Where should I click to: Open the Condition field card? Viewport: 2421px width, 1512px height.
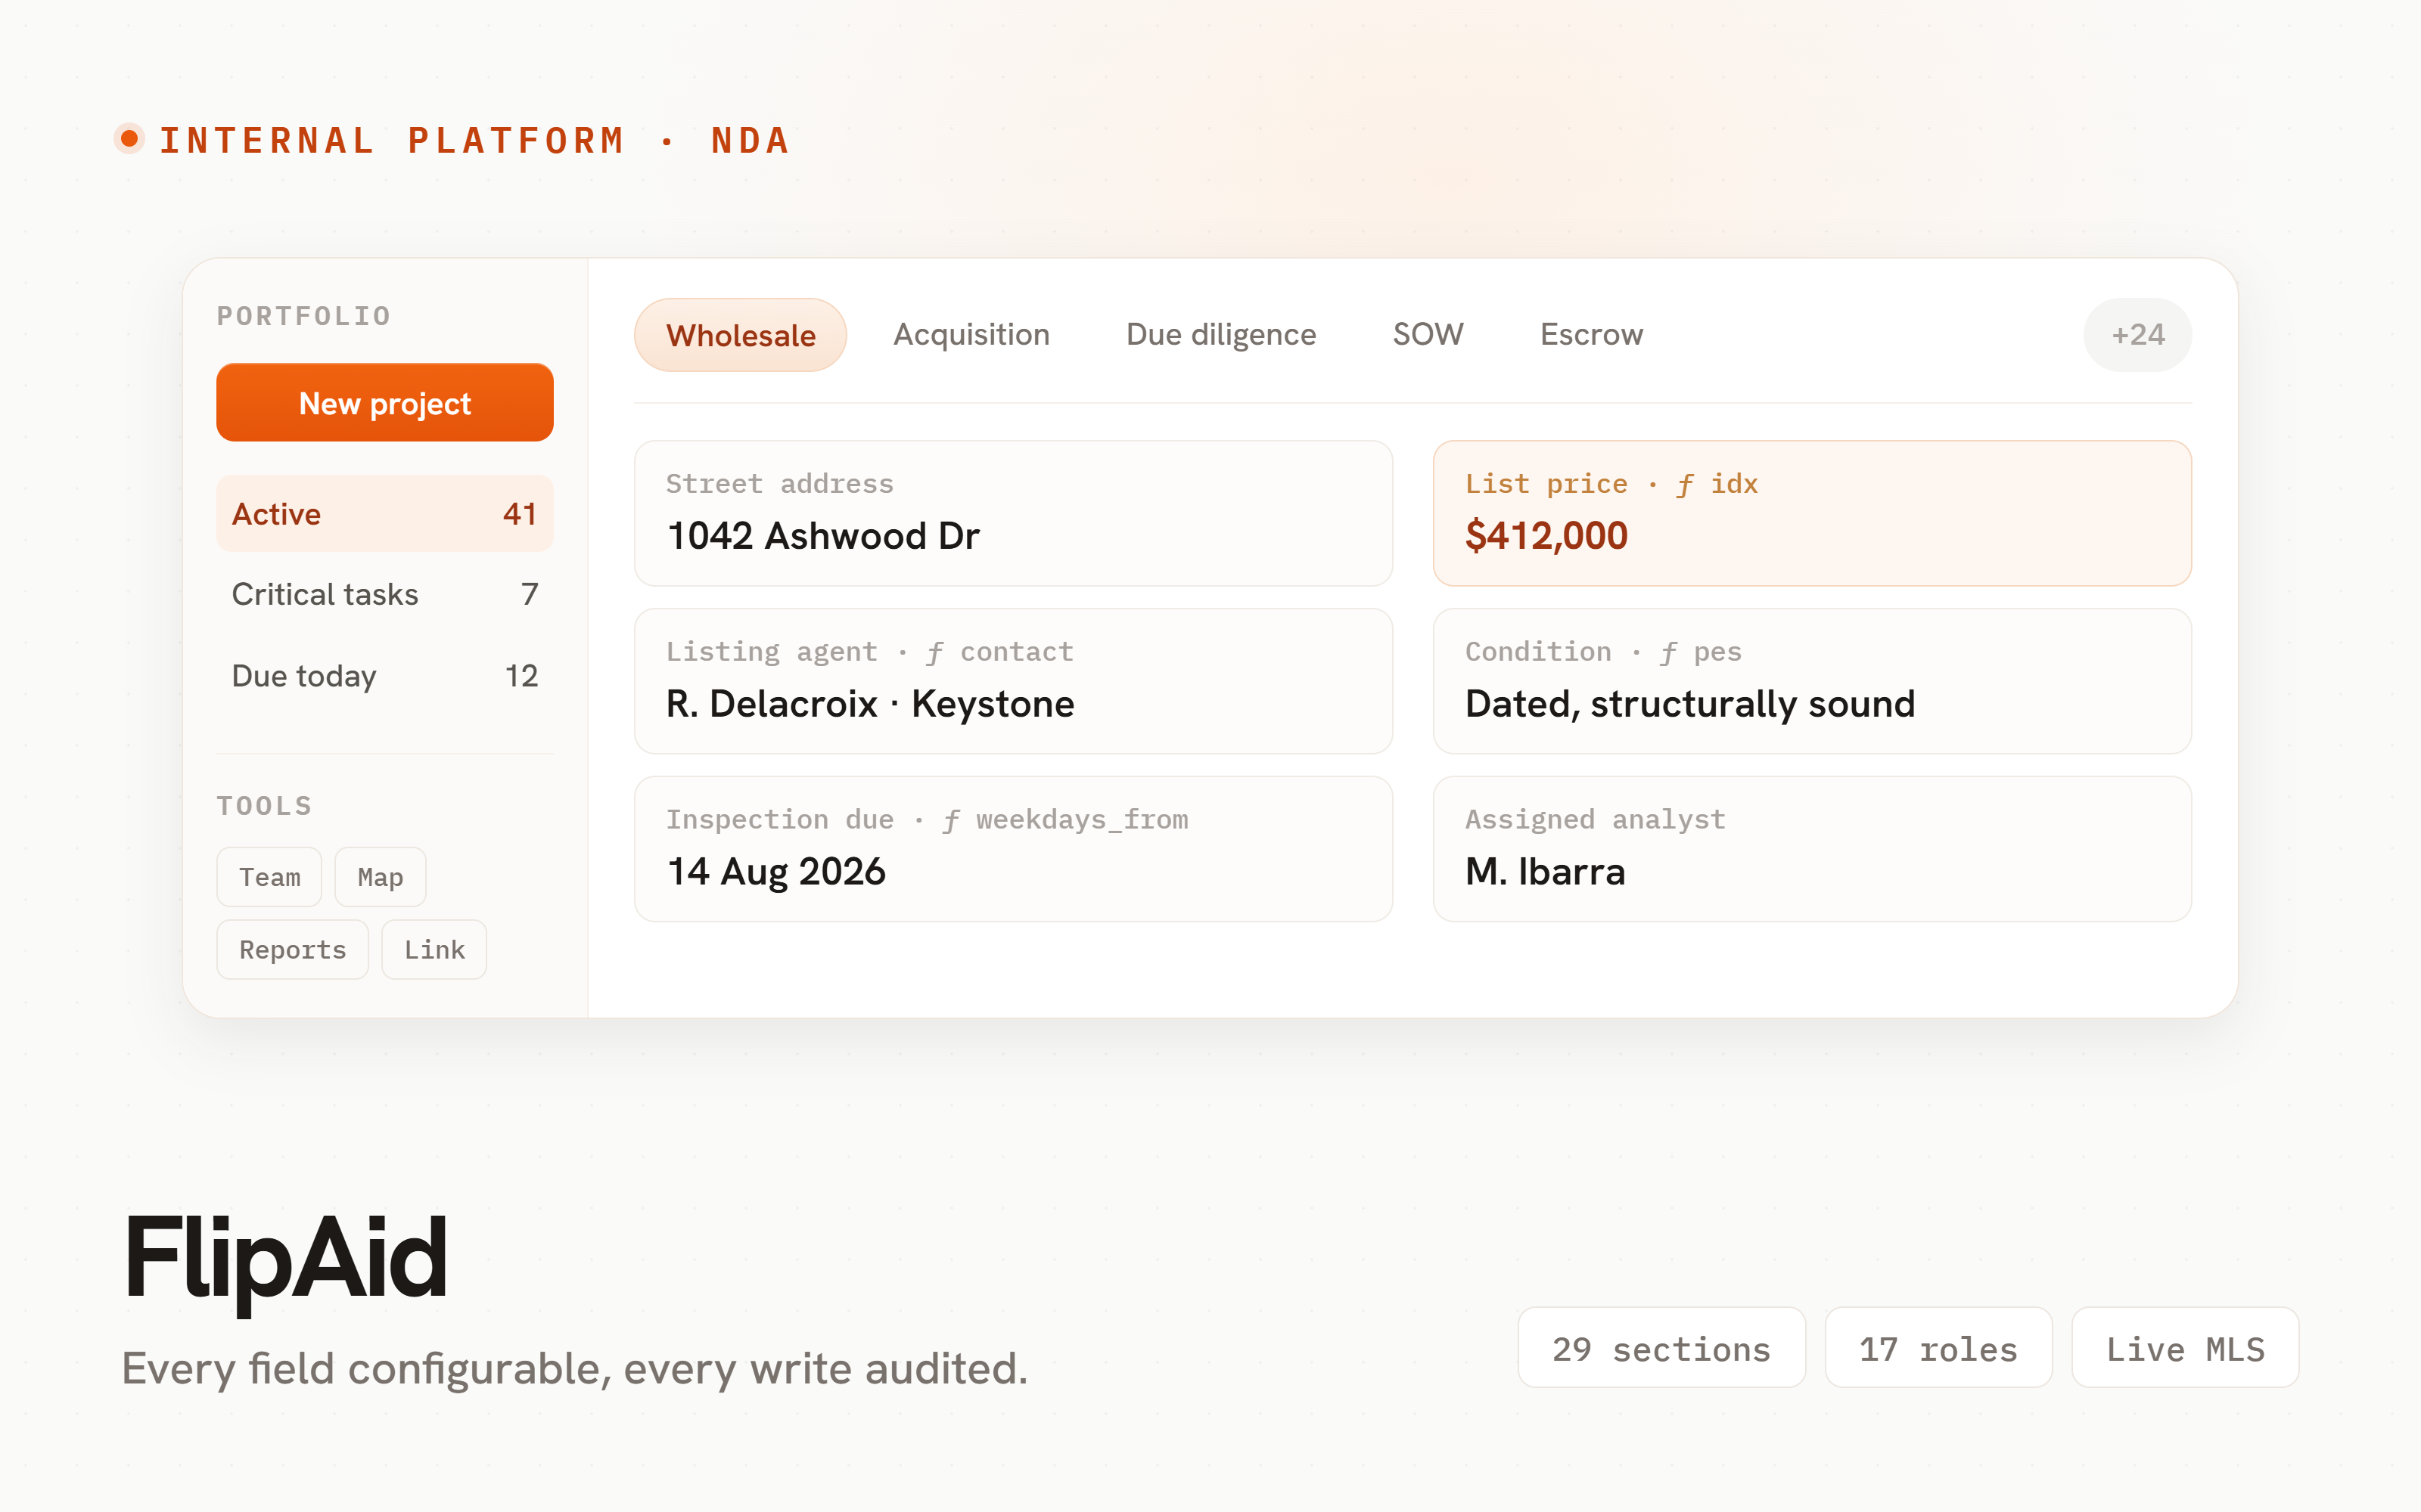click(x=1812, y=681)
